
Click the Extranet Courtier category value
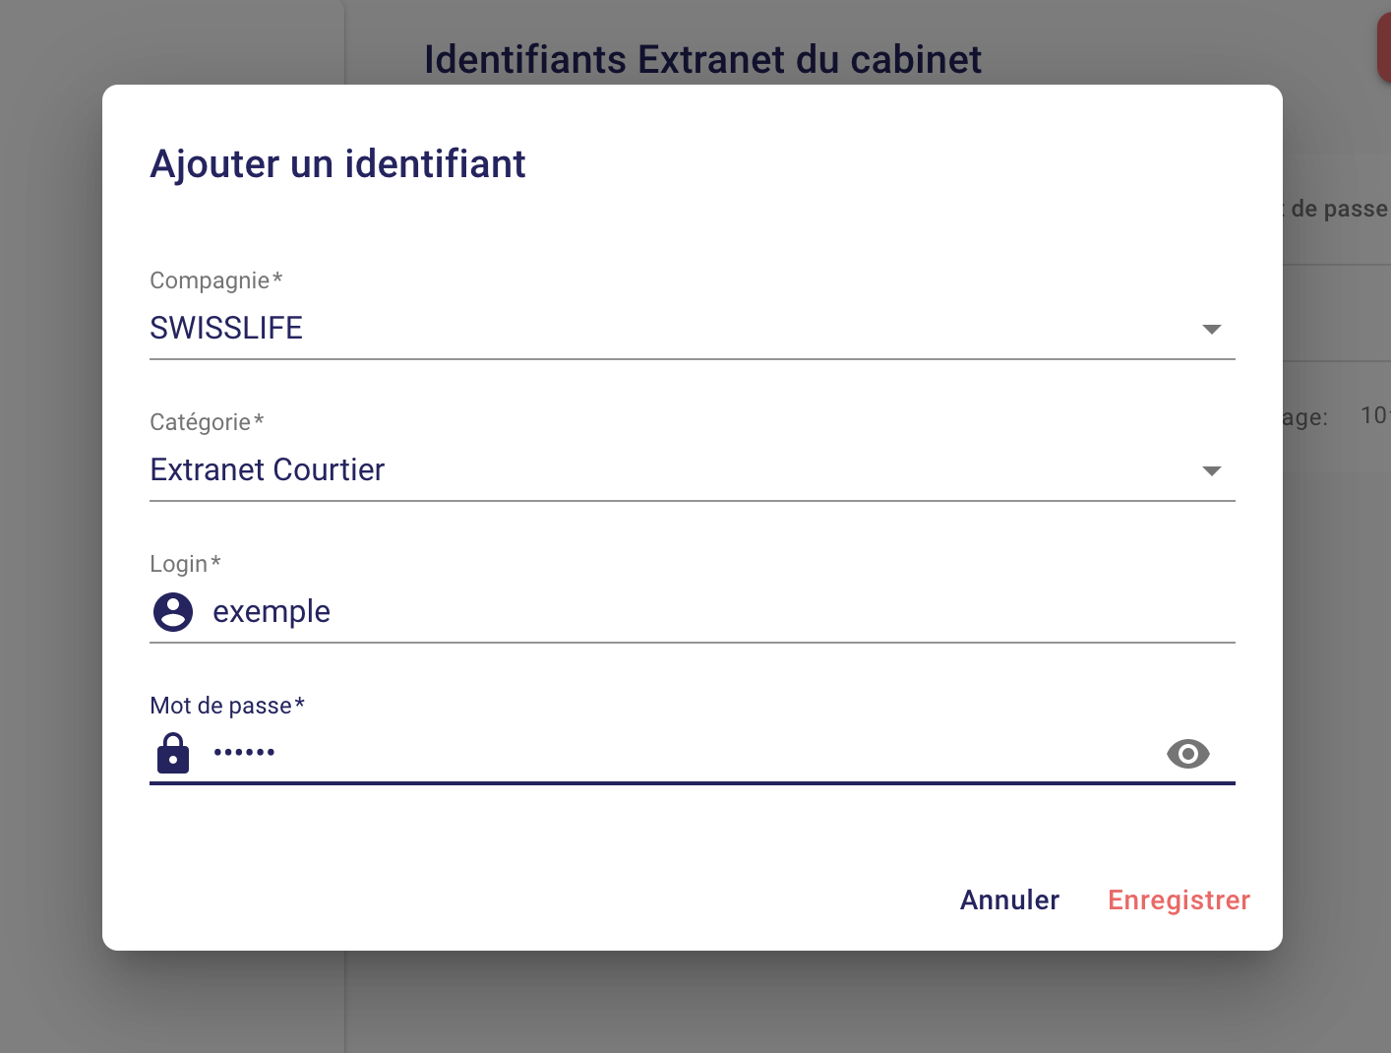point(267,469)
